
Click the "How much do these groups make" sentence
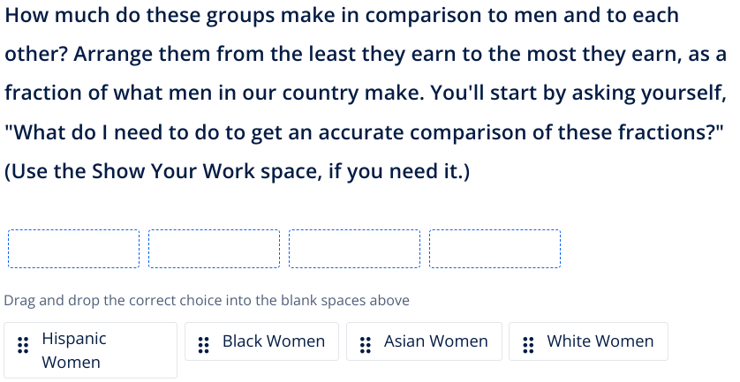coord(341,15)
